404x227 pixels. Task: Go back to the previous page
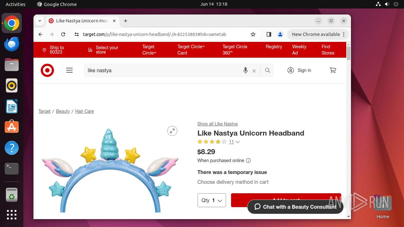point(40,34)
